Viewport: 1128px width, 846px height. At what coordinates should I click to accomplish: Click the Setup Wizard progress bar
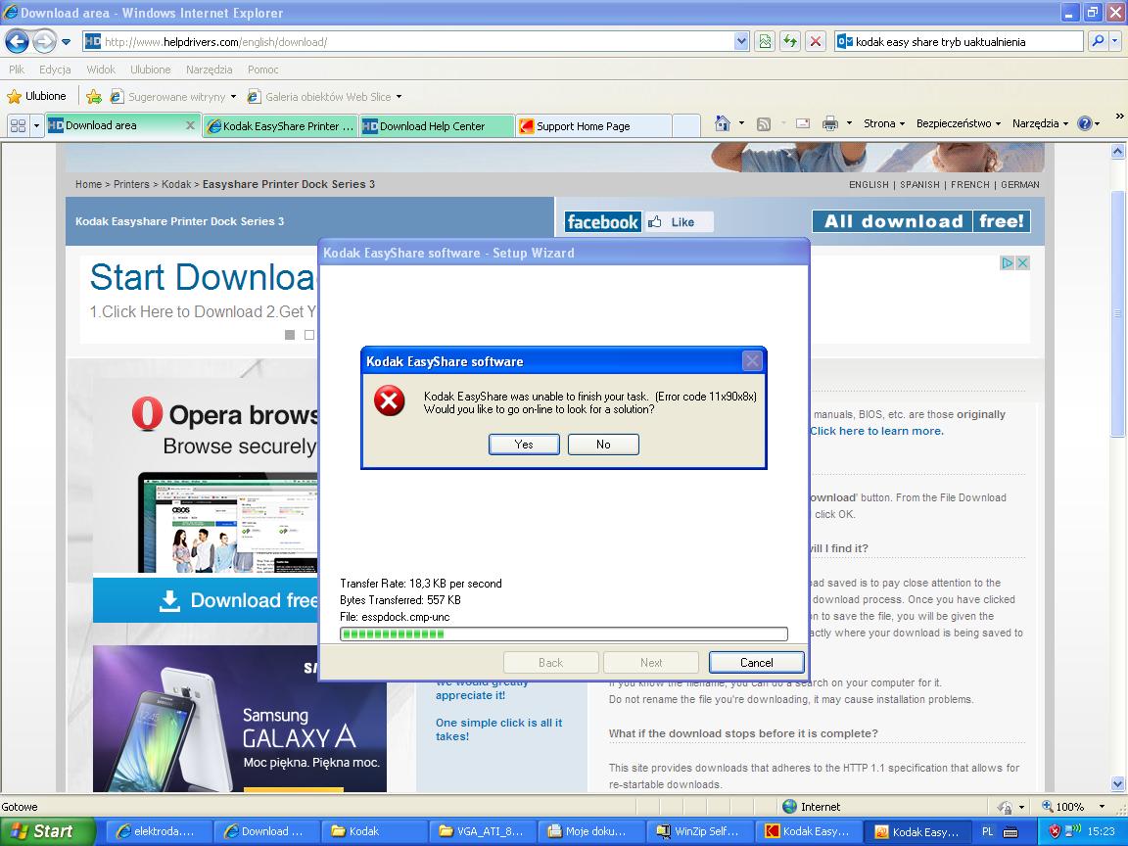tap(563, 634)
